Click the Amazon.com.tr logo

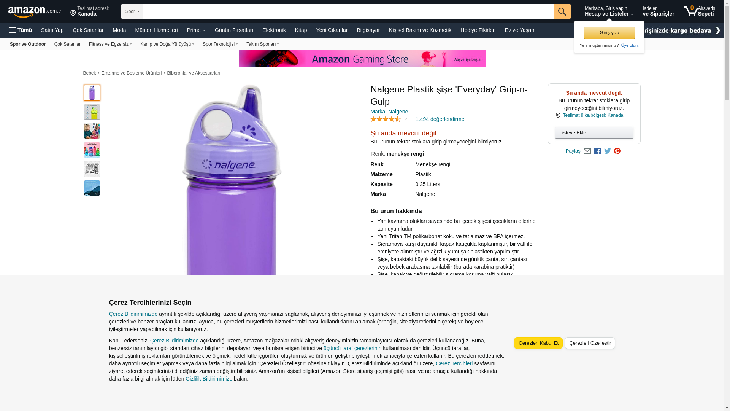(35, 12)
